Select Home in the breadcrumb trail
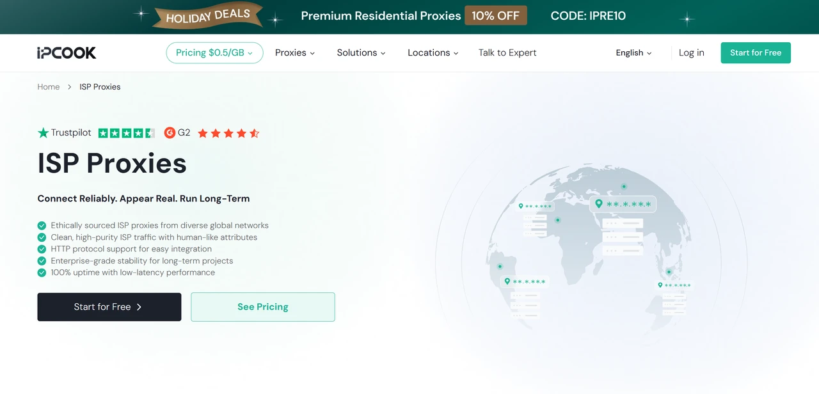The height and width of the screenshot is (394, 819). pyautogui.click(x=48, y=86)
